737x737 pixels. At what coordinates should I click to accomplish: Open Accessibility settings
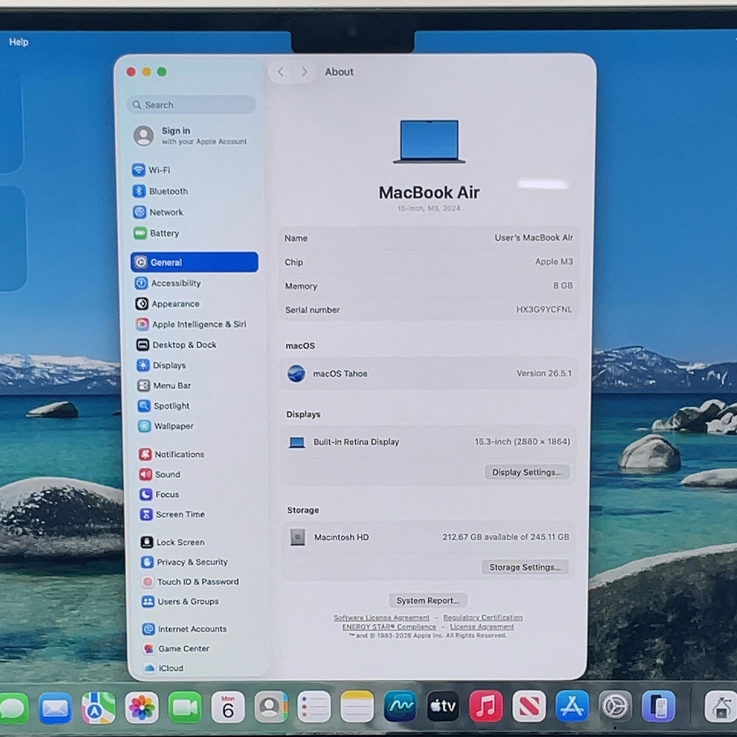pyautogui.click(x=168, y=283)
